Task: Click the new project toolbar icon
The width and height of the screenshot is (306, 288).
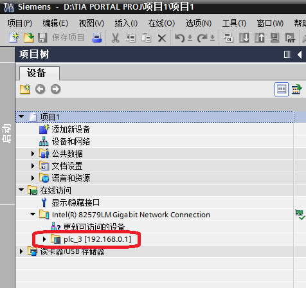Action: pos(14,38)
